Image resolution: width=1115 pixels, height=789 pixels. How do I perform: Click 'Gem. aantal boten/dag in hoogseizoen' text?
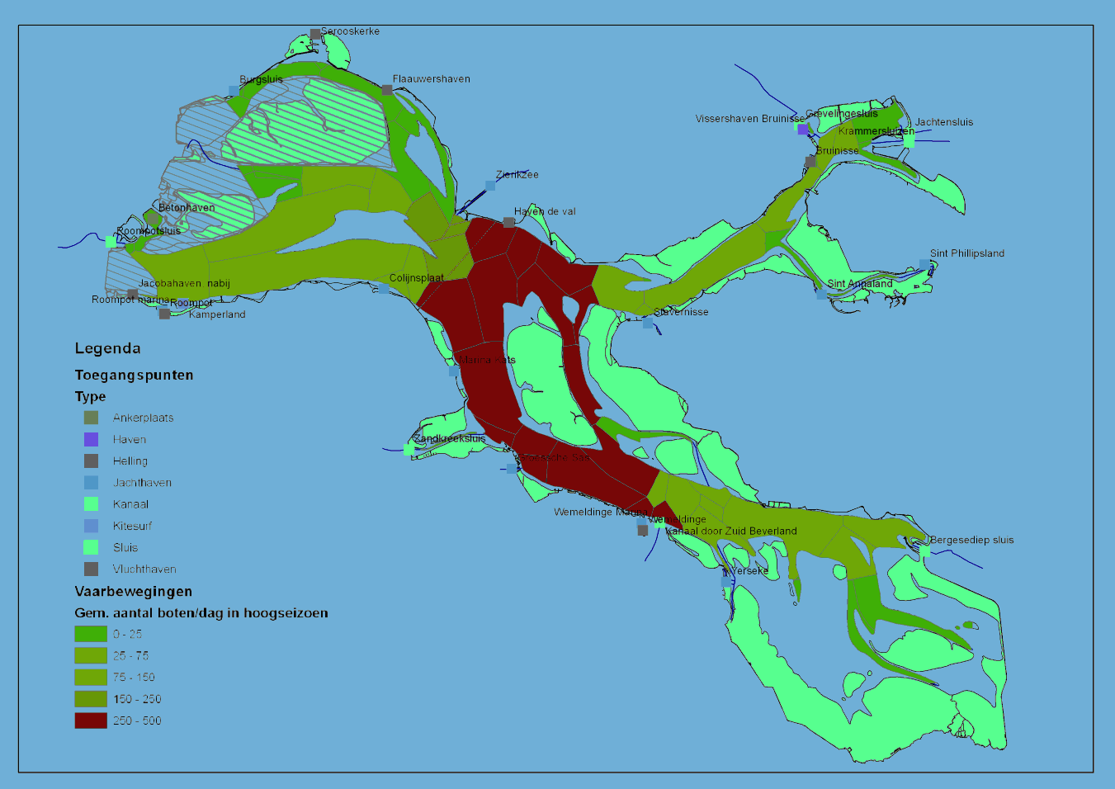click(201, 612)
